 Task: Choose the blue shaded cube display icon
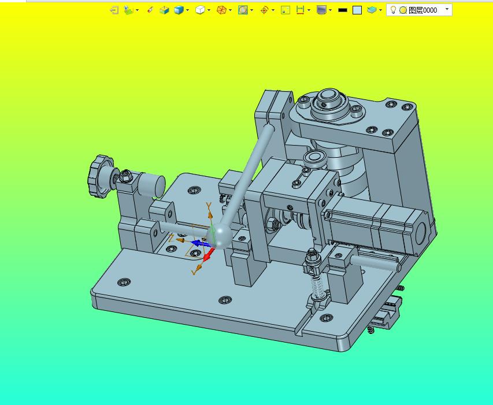(x=179, y=10)
